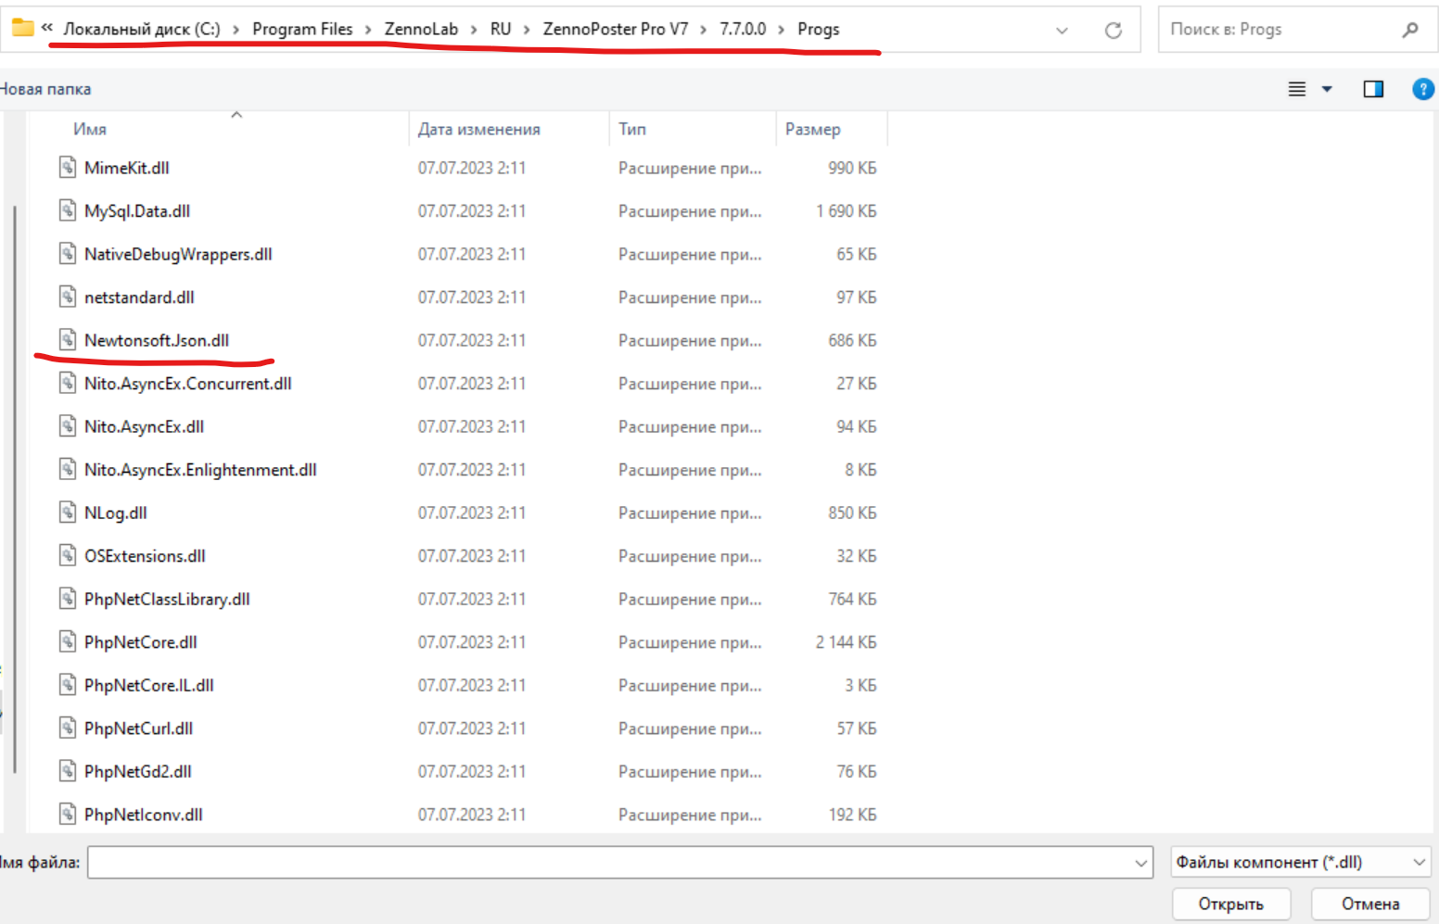Click the PhpNetIconv.dll file icon

(68, 814)
